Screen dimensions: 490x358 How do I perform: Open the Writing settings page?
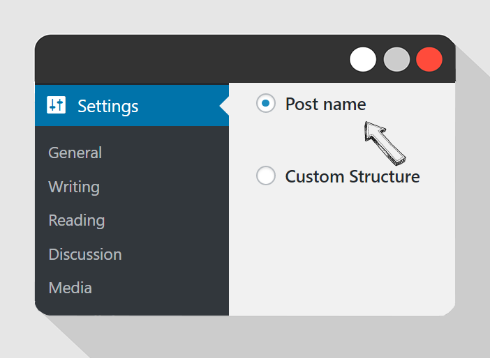point(74,187)
